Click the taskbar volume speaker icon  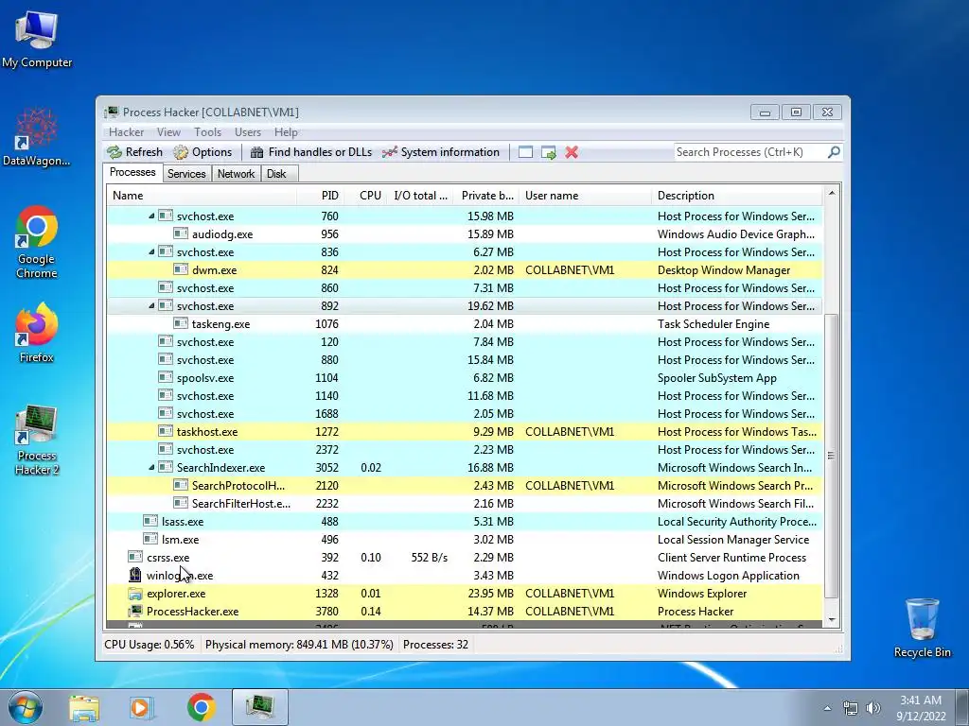[x=873, y=708]
